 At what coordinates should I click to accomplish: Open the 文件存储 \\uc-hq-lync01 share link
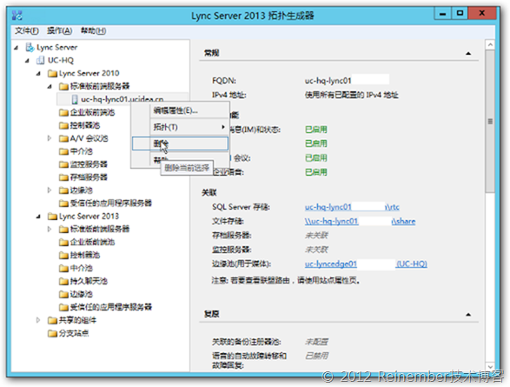click(360, 221)
